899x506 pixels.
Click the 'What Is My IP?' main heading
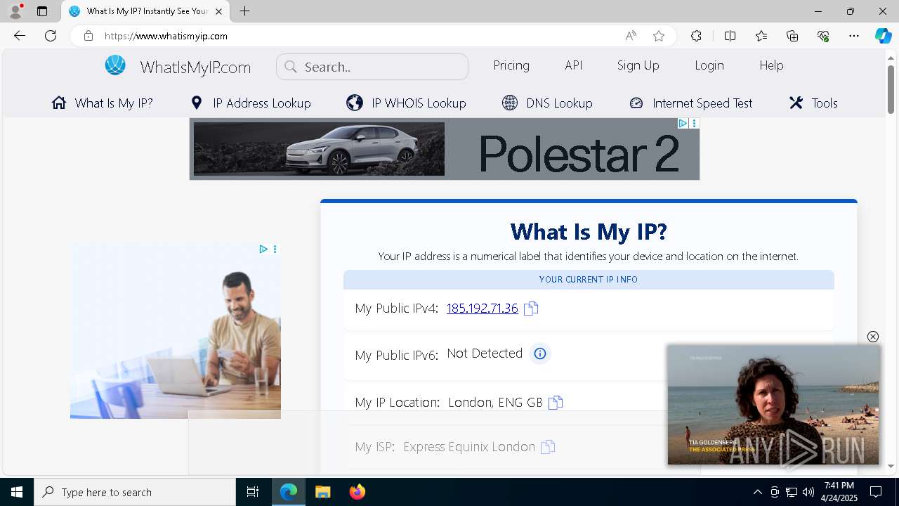589,231
